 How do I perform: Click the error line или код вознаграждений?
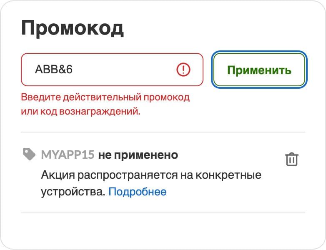pyautogui.click(x=80, y=112)
